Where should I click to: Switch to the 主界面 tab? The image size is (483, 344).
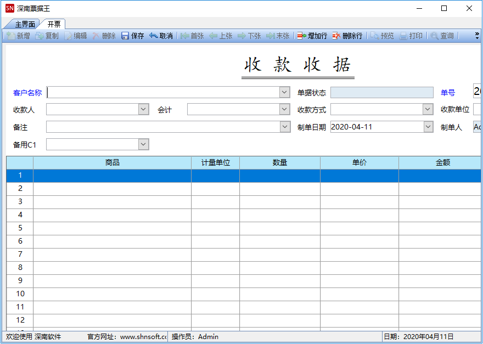coord(25,24)
